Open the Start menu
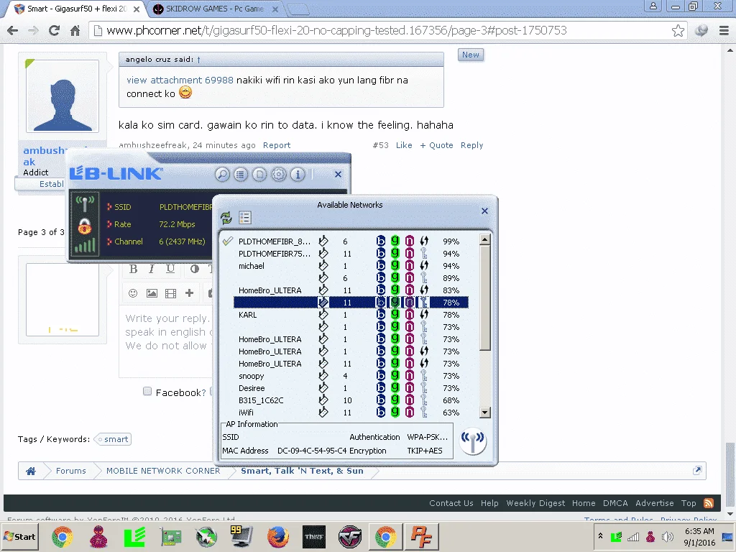The height and width of the screenshot is (552, 736). click(x=19, y=536)
